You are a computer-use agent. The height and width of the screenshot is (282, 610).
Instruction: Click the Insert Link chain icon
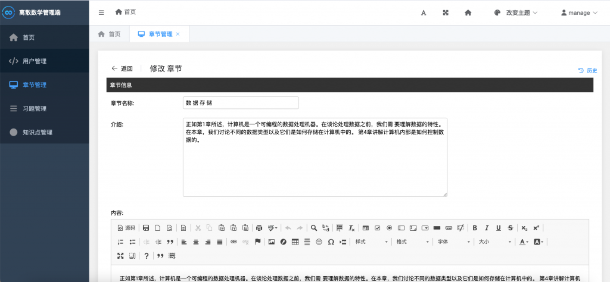click(x=234, y=242)
